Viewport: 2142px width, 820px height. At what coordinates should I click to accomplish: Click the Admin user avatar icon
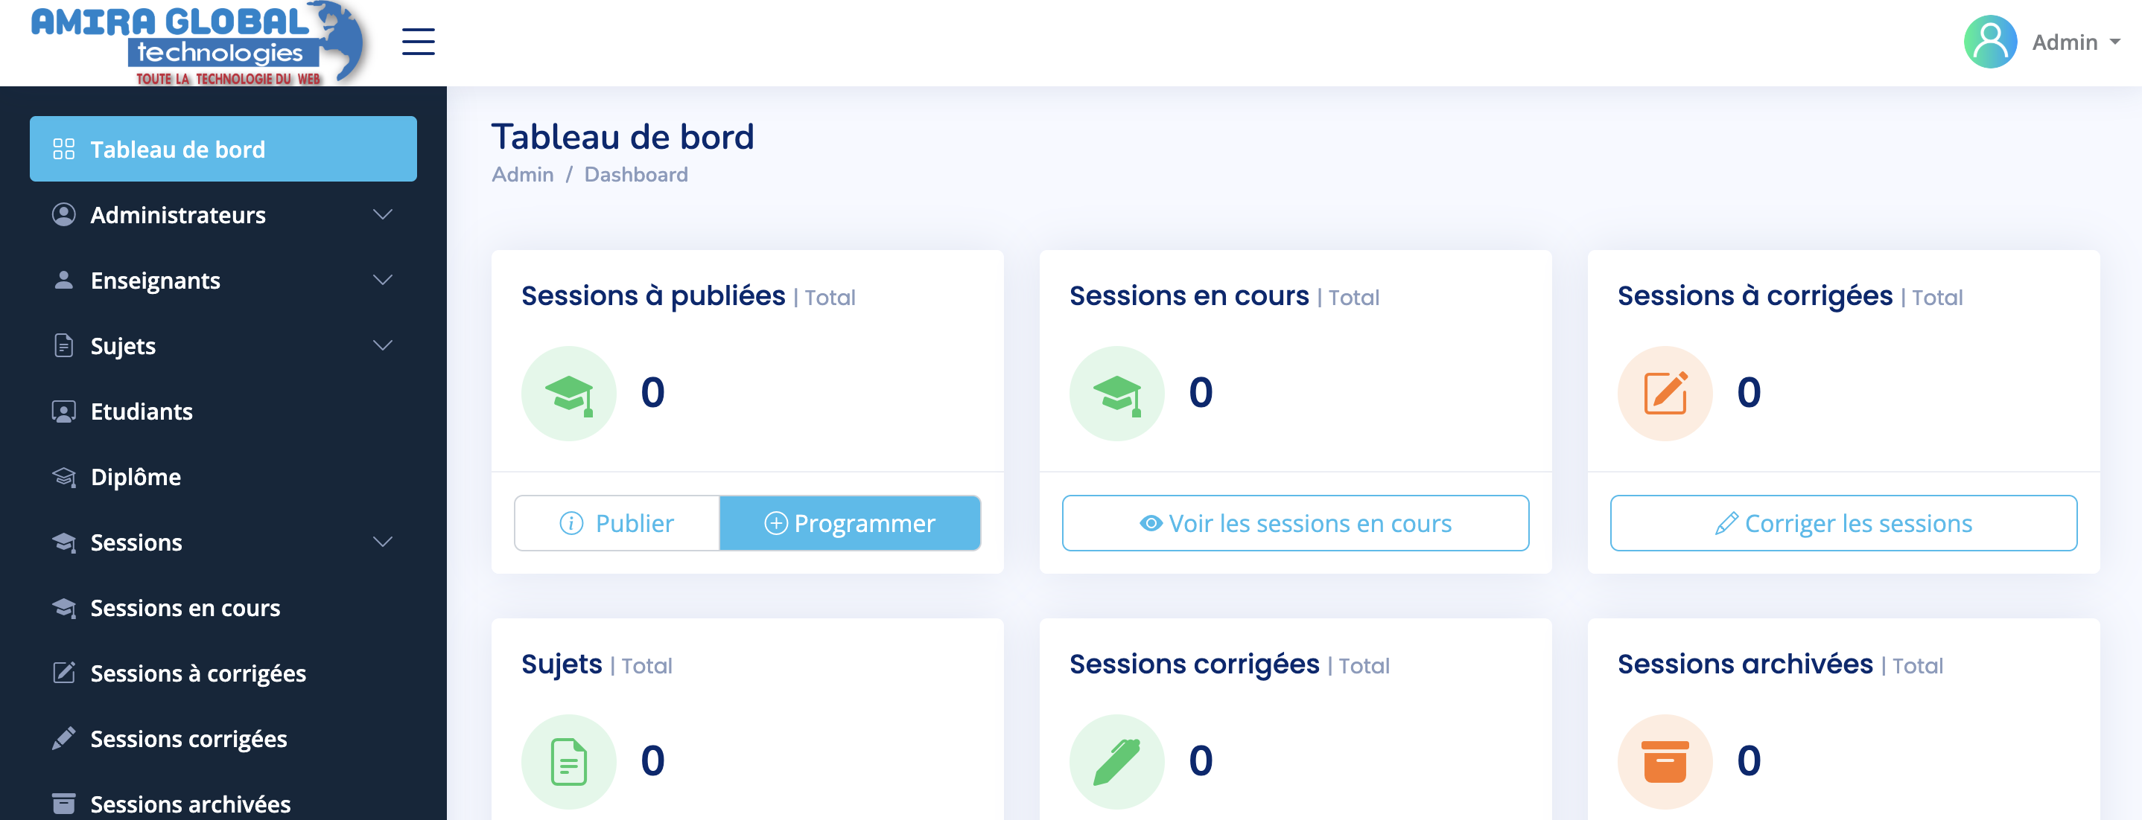[1990, 42]
